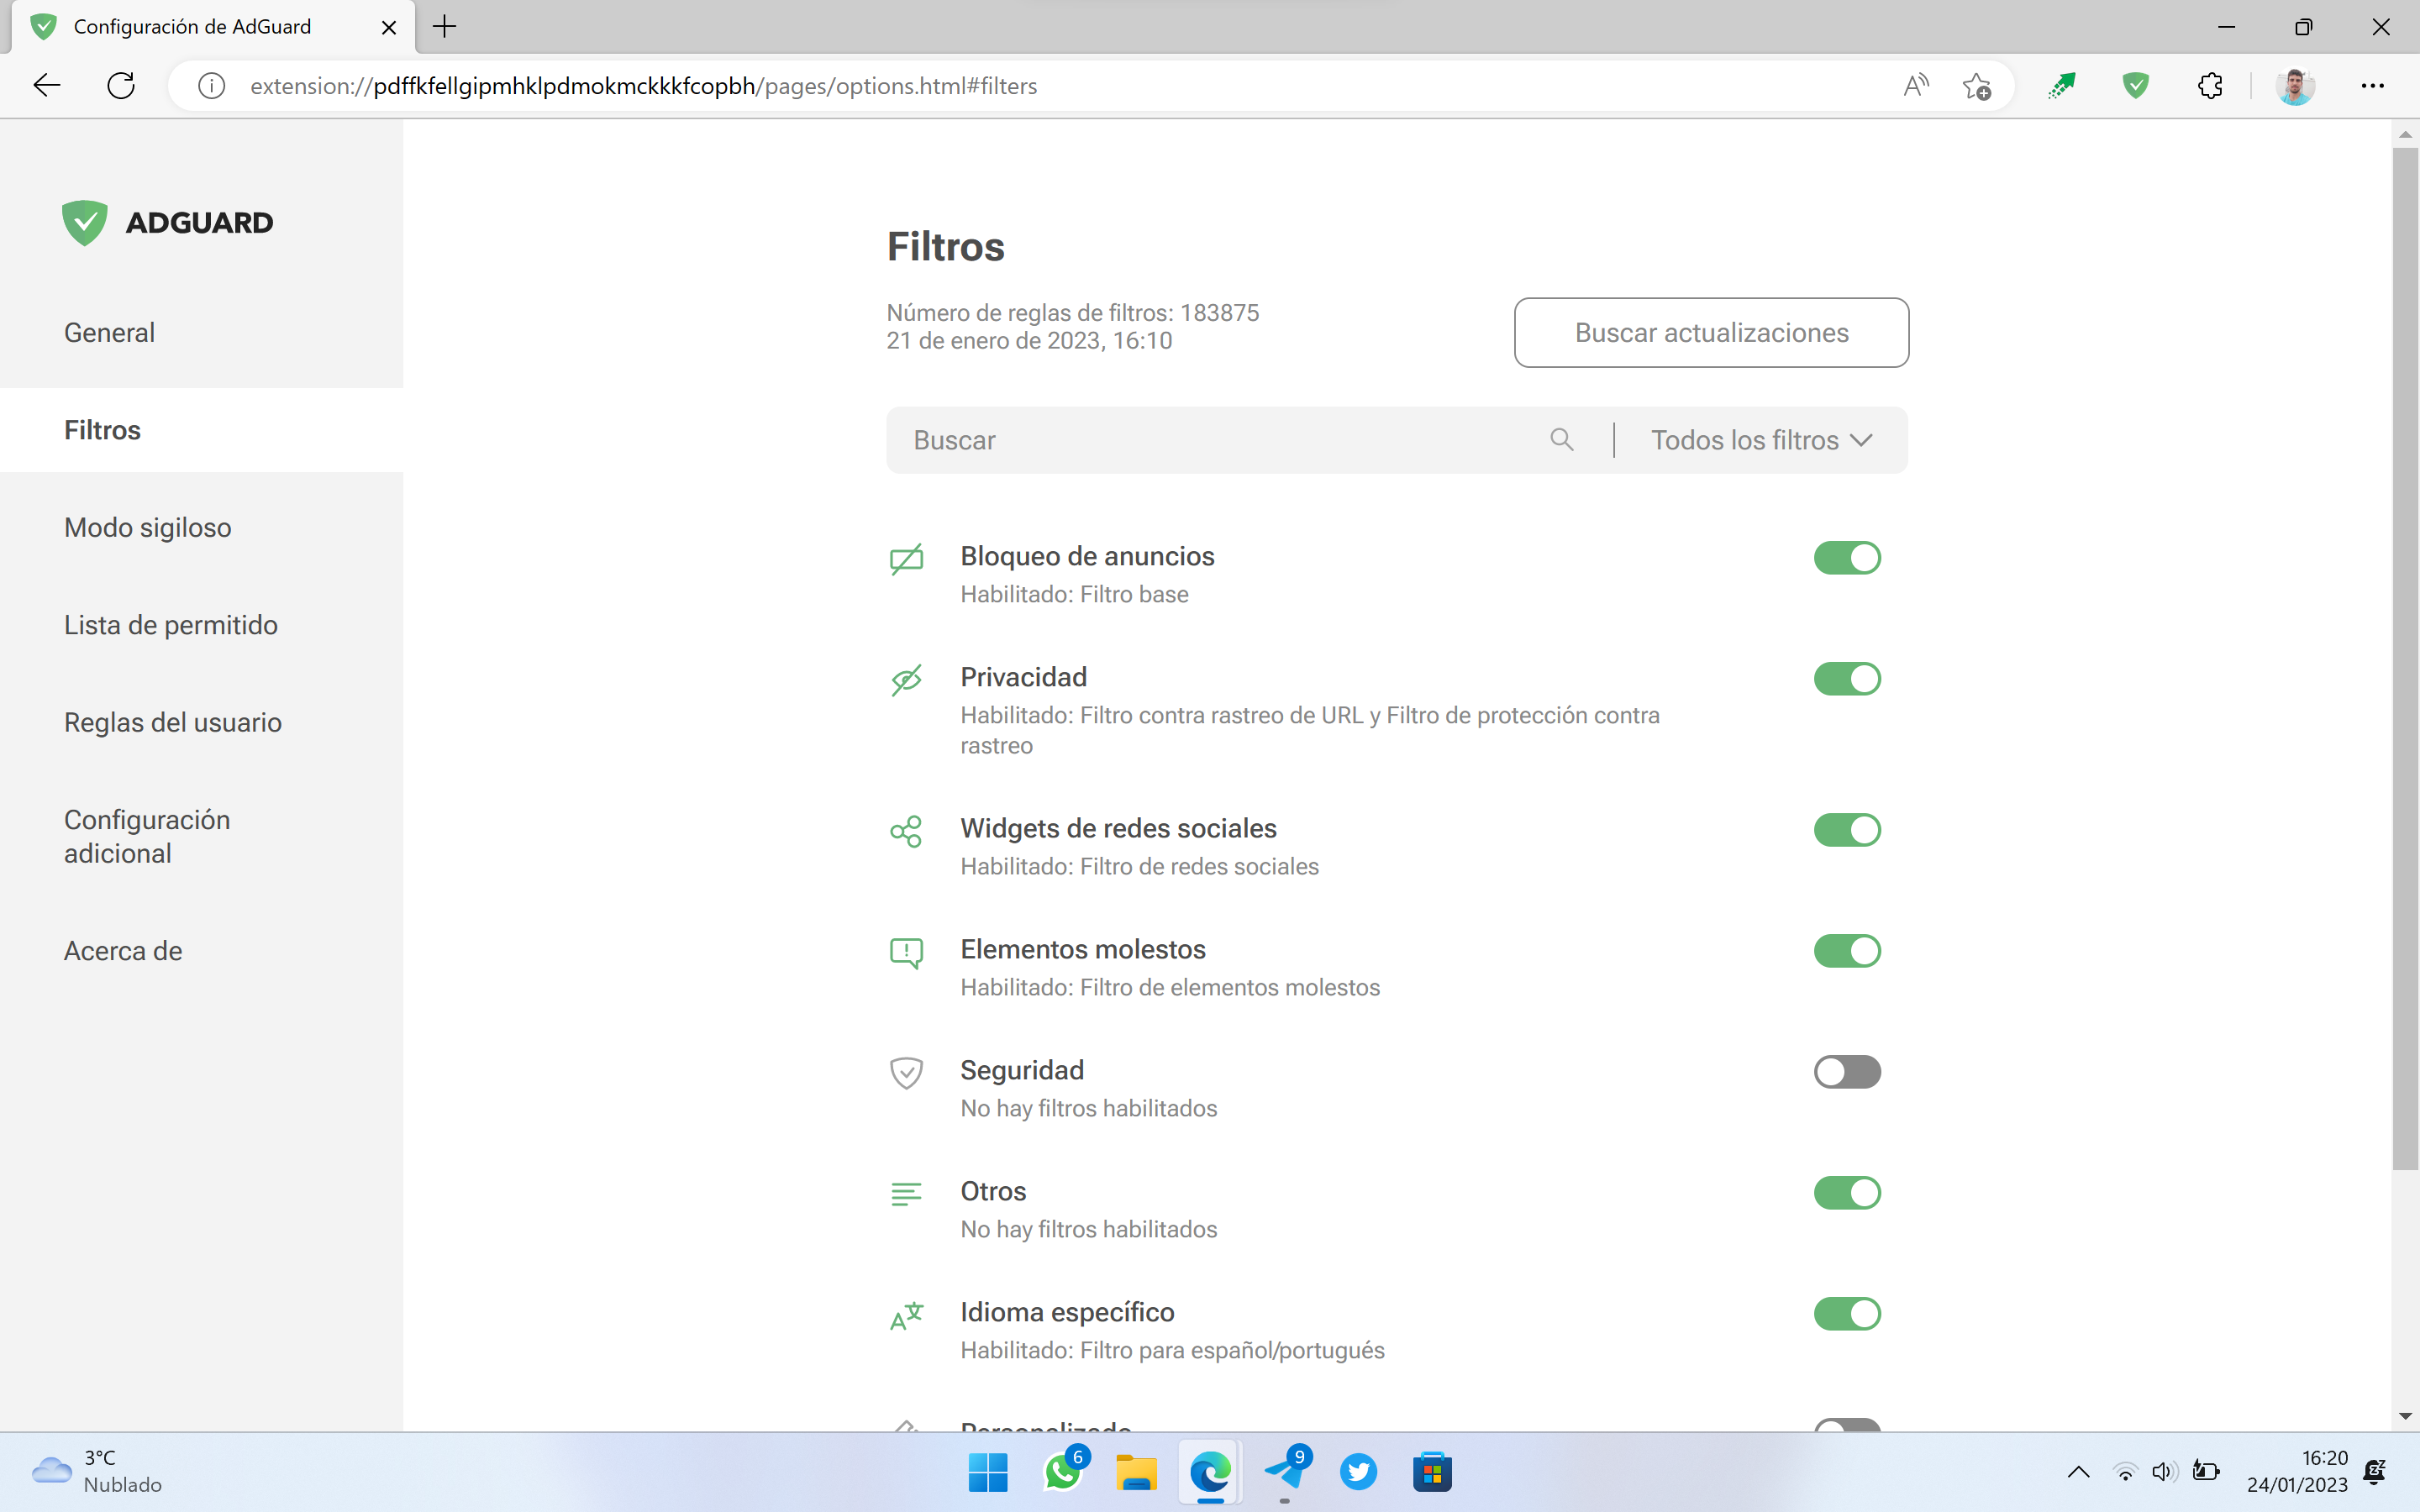The image size is (2420, 1512).
Task: Click the page vertical scrollbar thumb
Action: [2405, 659]
